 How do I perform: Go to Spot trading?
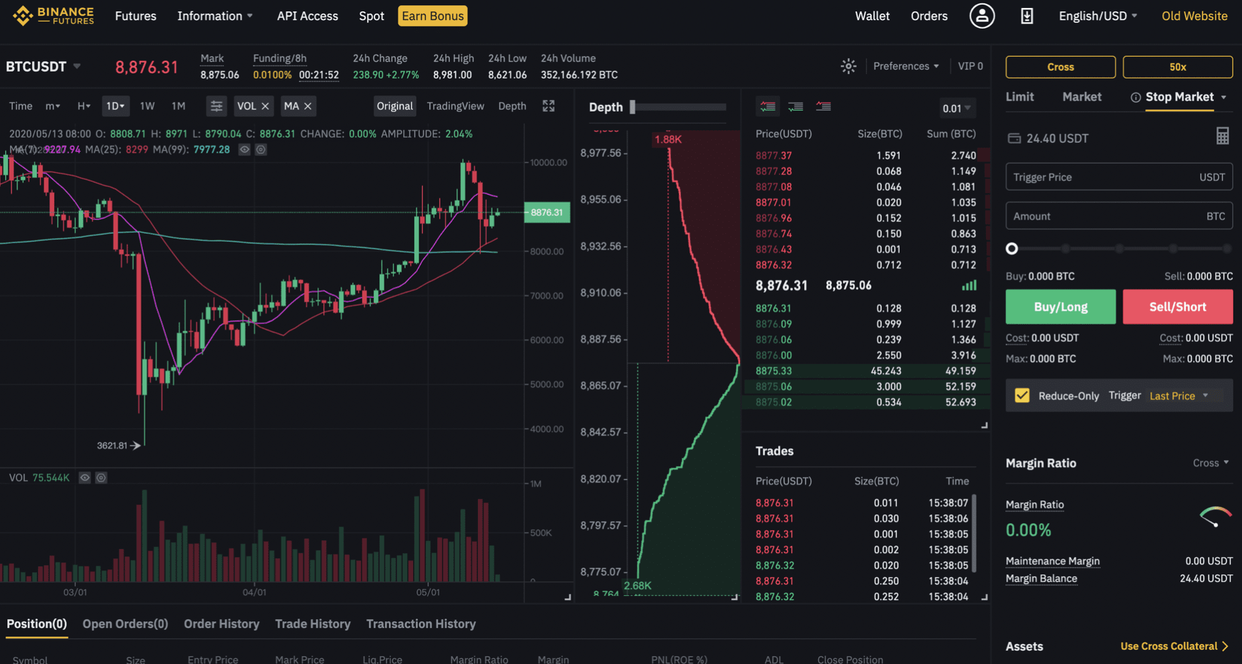[x=371, y=15]
